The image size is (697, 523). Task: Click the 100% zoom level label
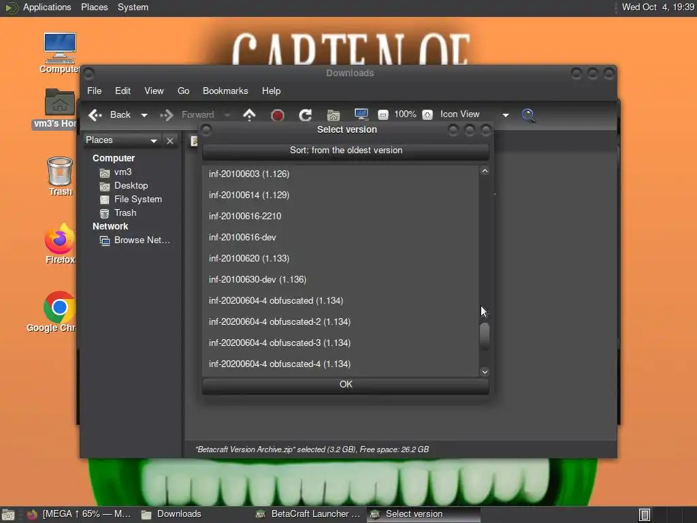tap(405, 114)
